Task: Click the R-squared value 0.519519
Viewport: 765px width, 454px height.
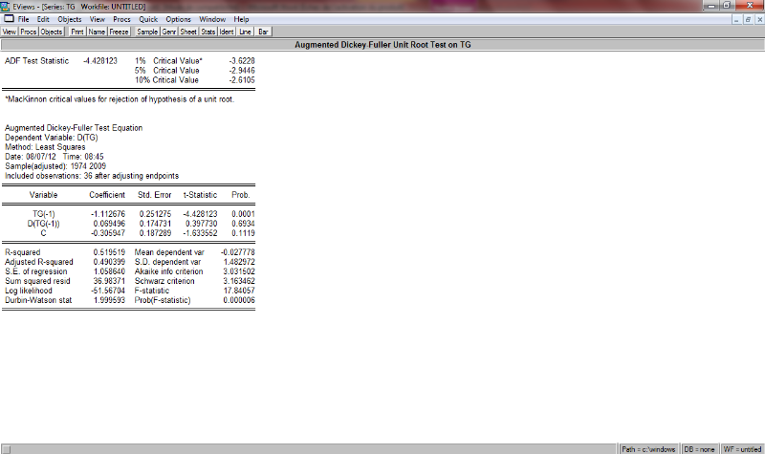Action: click(x=109, y=252)
